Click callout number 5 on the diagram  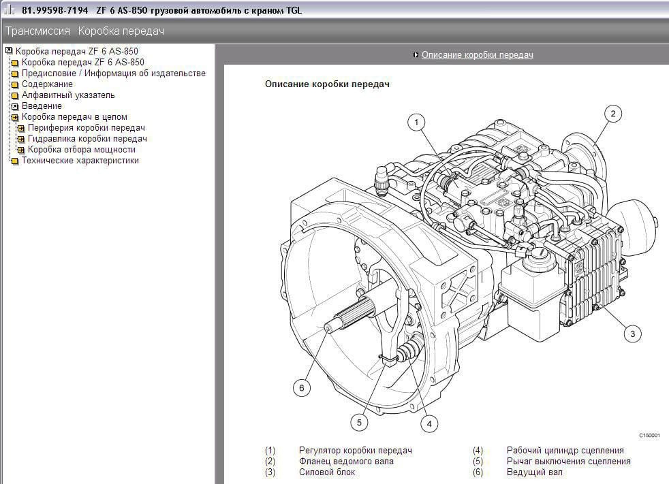[x=359, y=423]
